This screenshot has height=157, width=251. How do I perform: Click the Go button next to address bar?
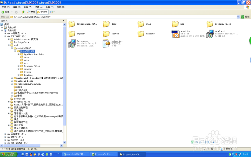[245, 17]
